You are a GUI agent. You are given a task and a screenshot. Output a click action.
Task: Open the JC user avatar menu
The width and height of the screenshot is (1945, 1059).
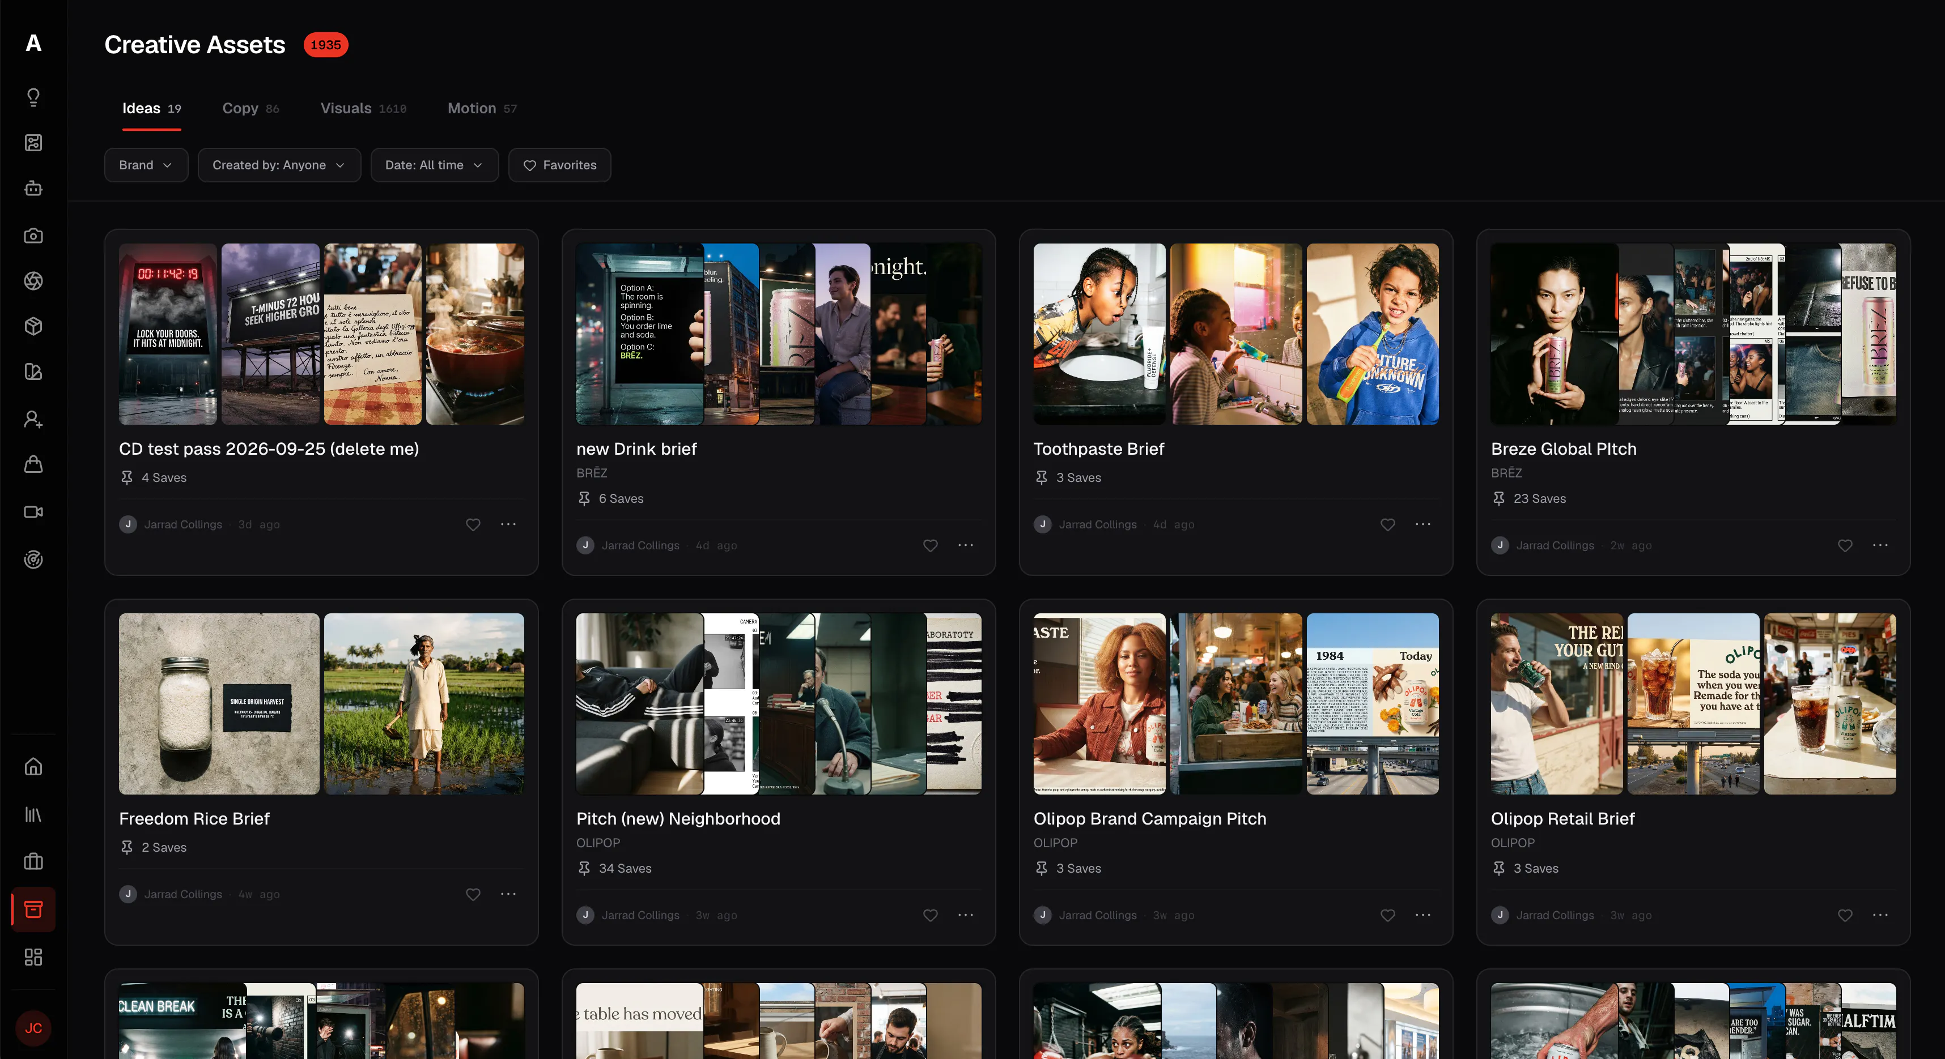33,1028
